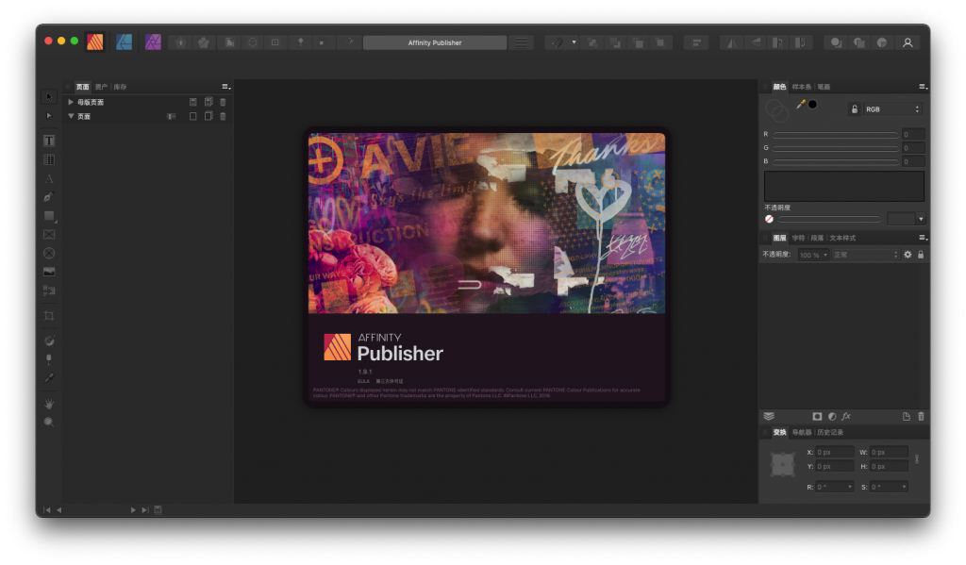Select the Table tool
The height and width of the screenshot is (565, 966).
pos(49,159)
